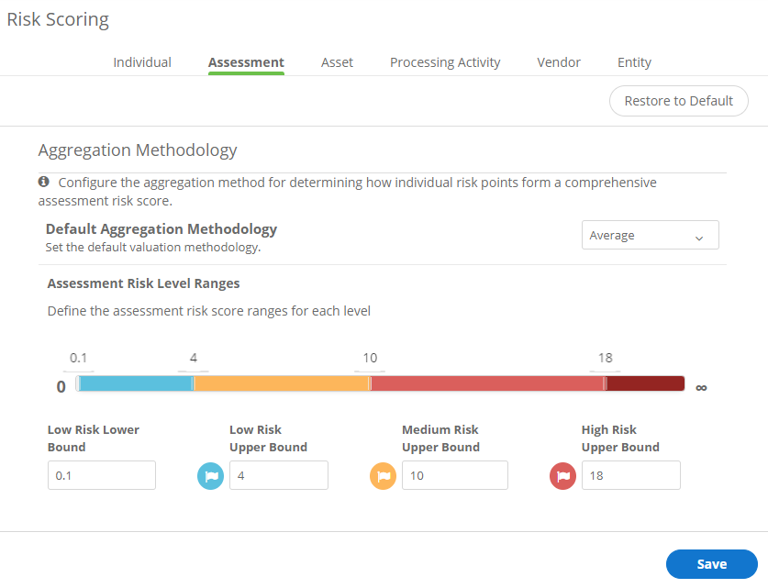Click the Low Risk Lower Bound input field
This screenshot has width=768, height=588.
[x=101, y=475]
